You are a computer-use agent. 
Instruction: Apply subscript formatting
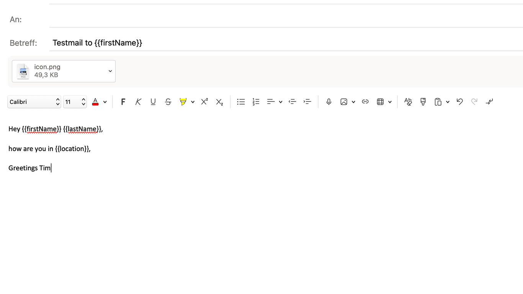pyautogui.click(x=219, y=102)
